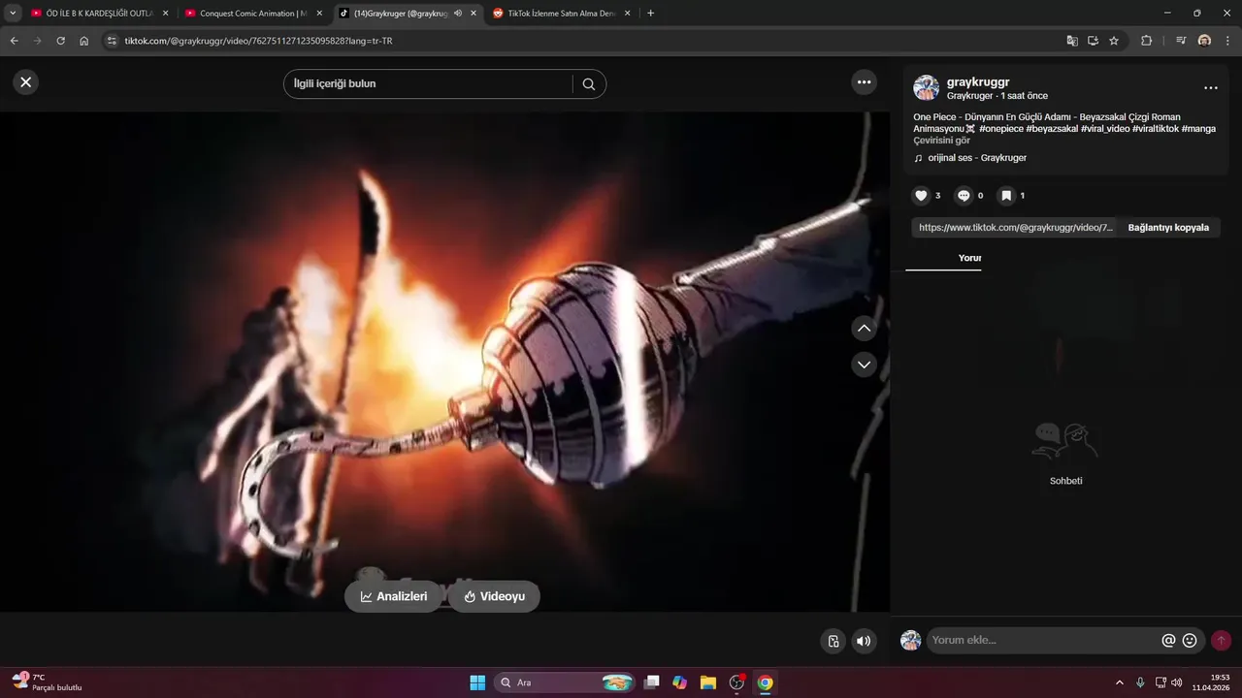Open orijinal ses - Graykruger sound link

tap(977, 158)
